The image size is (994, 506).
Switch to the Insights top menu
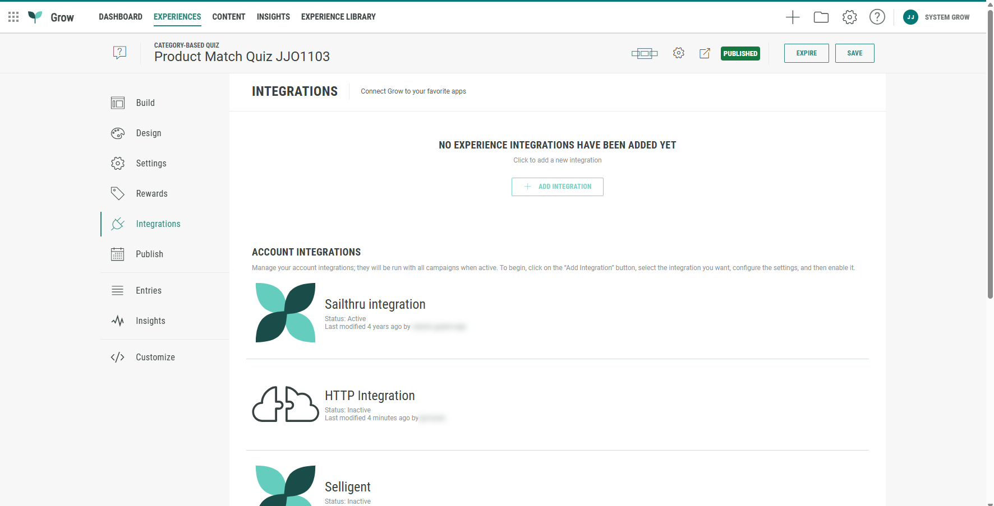point(273,17)
